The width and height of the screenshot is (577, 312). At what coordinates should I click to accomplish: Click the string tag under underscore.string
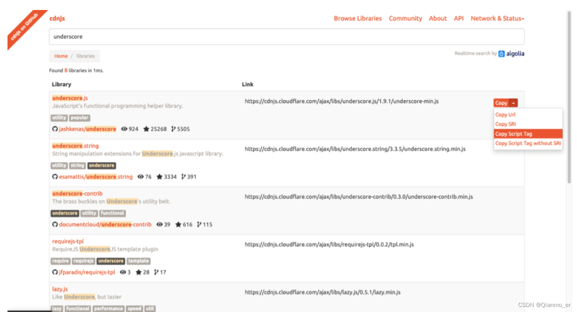pyautogui.click(x=78, y=166)
